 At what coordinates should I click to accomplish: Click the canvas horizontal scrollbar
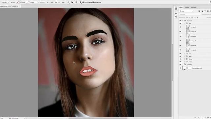coord(98,118)
